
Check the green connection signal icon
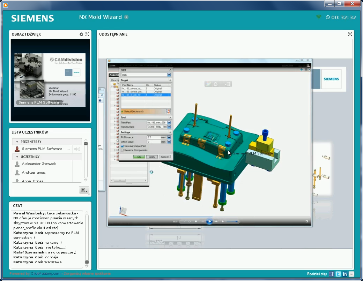[x=319, y=17]
